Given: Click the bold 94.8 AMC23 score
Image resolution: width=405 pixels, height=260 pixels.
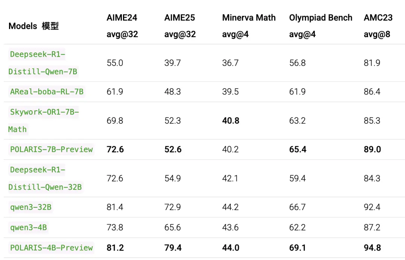Looking at the screenshot, I should pos(372,248).
